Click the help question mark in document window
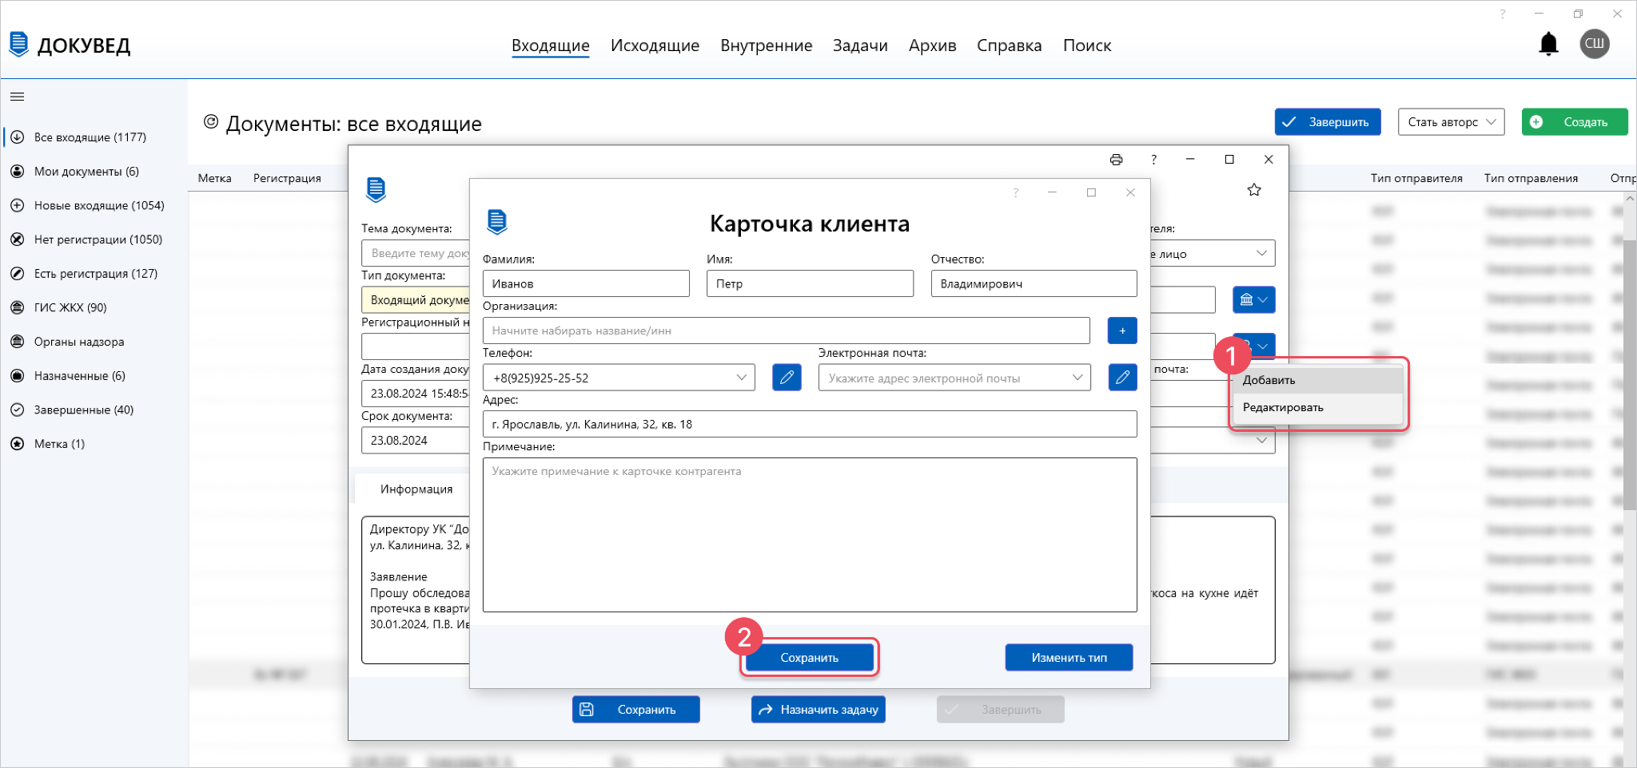 tap(1153, 160)
